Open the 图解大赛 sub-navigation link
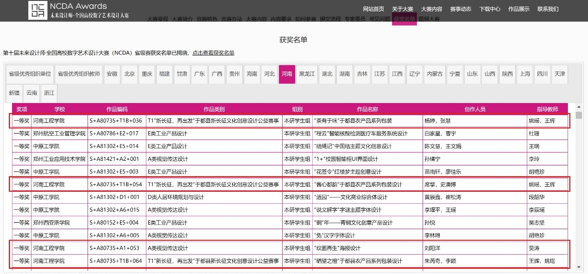Viewport: 588px width, 274px height. pos(429,19)
